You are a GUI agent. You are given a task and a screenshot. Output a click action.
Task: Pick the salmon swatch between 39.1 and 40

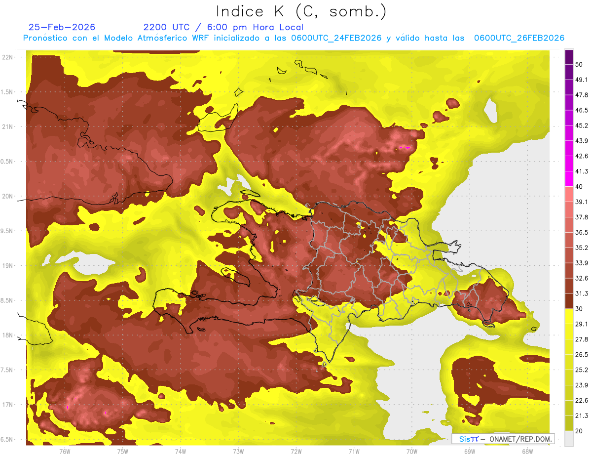pos(569,194)
